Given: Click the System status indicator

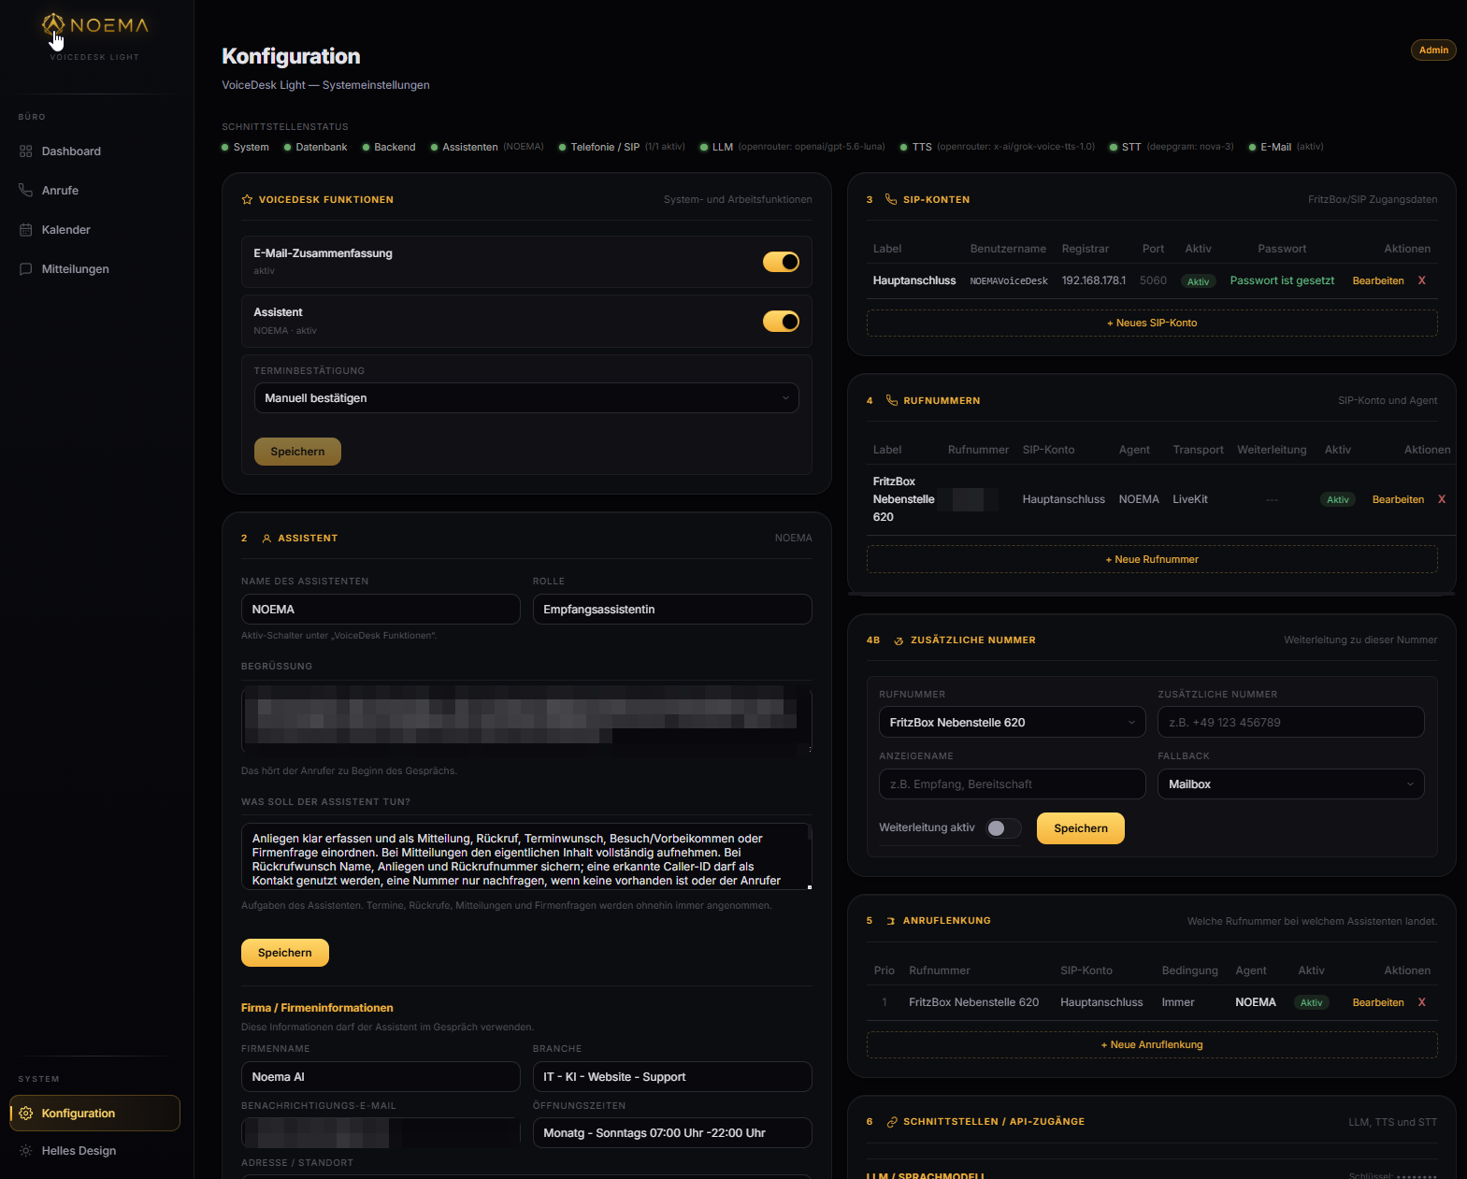Looking at the screenshot, I should tap(245, 148).
